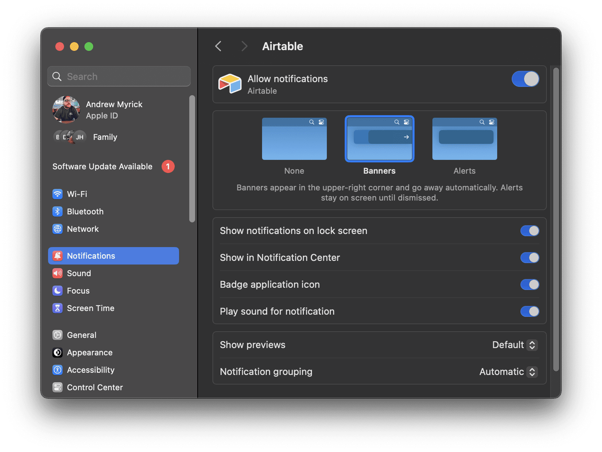
Task: Click the main pane scrollbar
Action: [556, 219]
